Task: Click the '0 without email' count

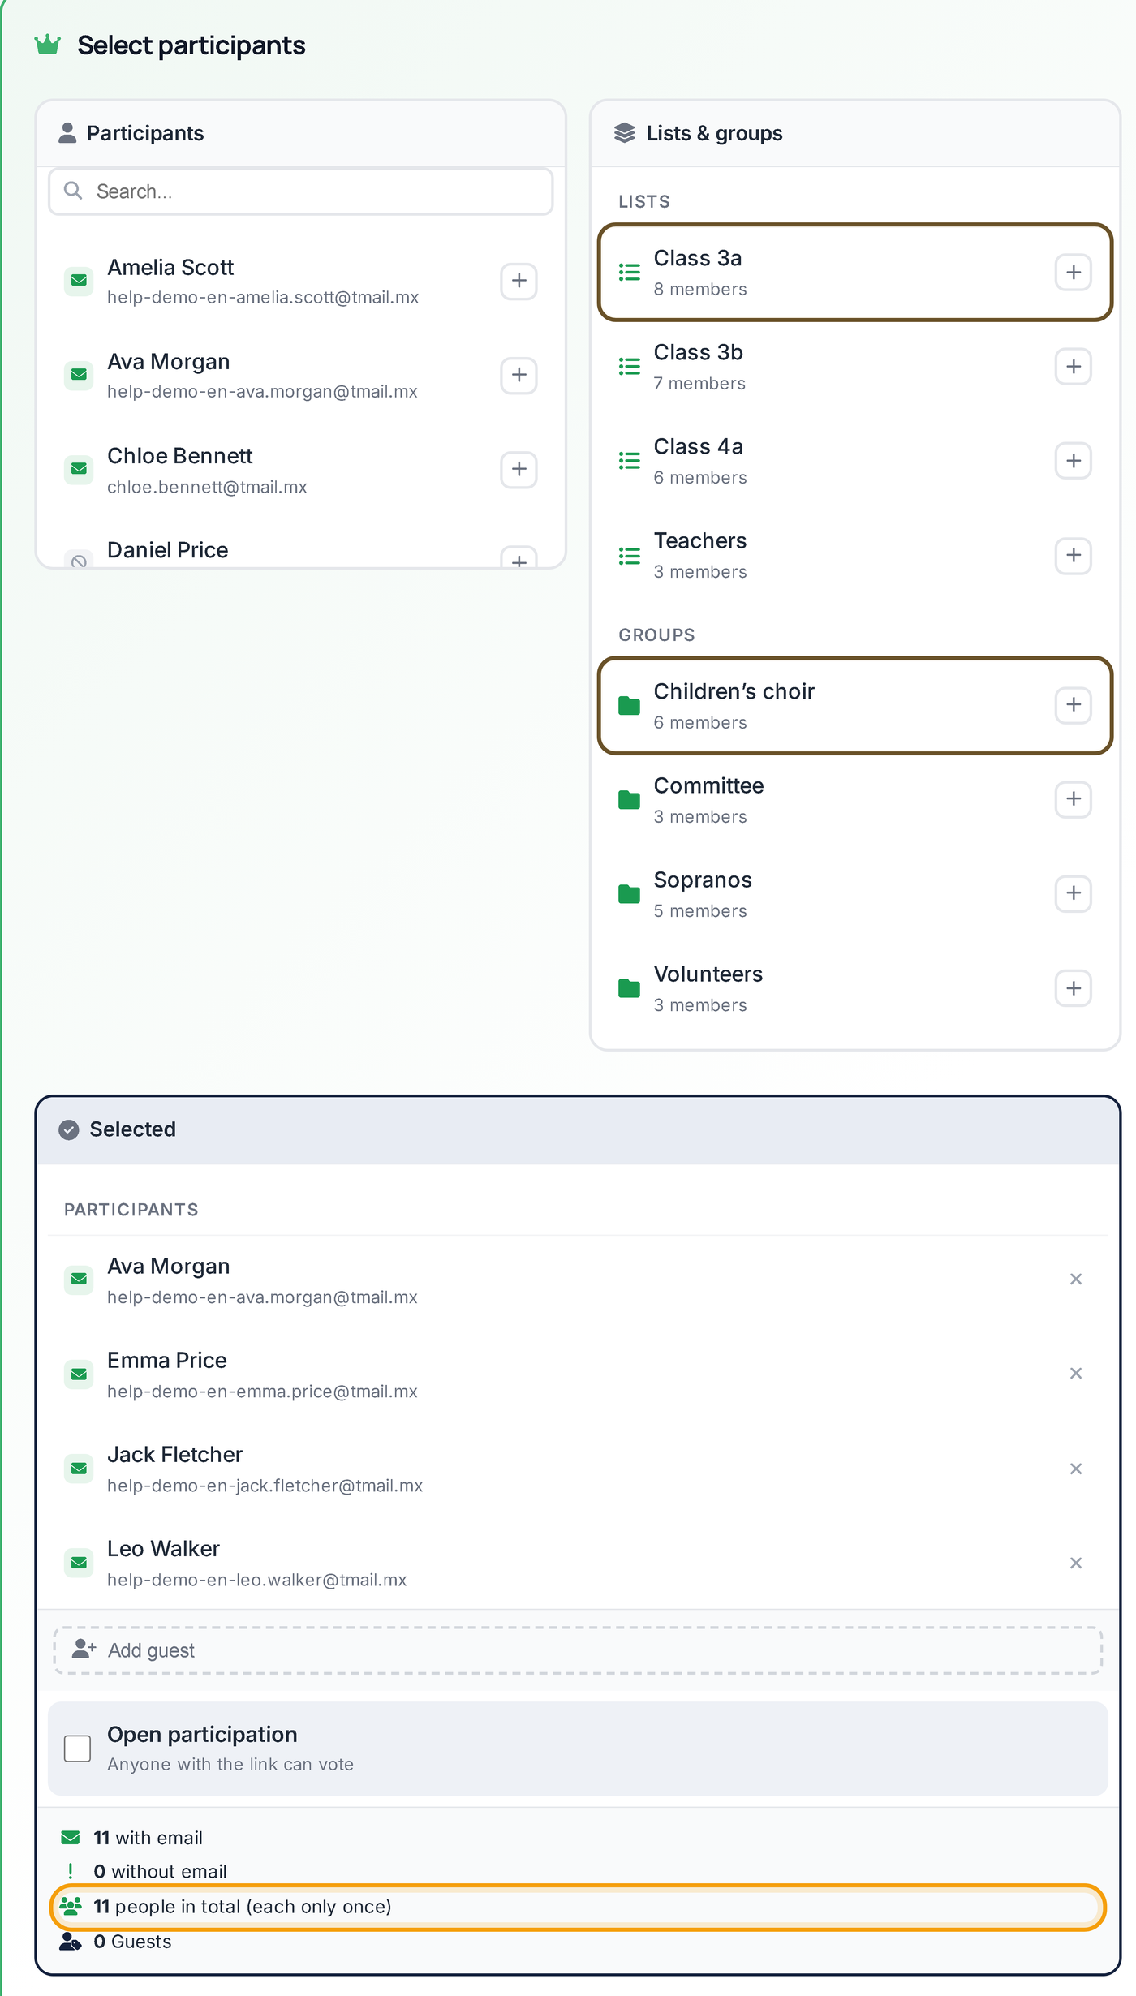Action: pyautogui.click(x=160, y=1871)
